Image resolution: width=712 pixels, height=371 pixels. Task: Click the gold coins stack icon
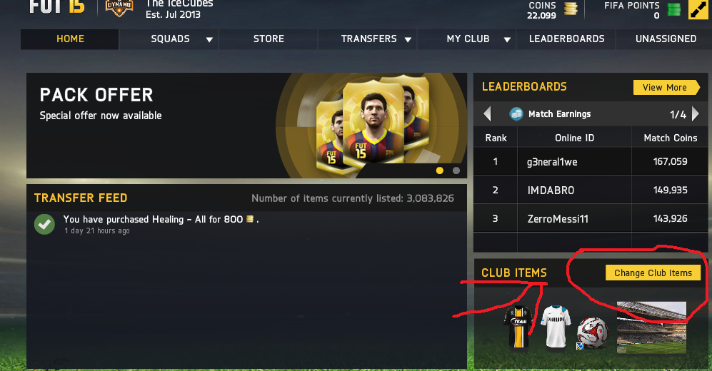(571, 9)
